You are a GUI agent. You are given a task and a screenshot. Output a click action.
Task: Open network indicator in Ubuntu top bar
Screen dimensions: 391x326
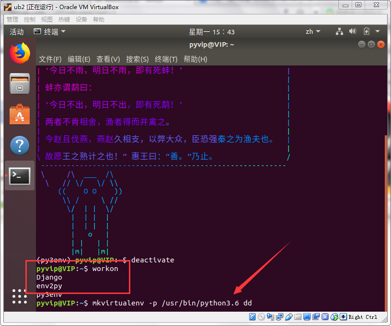click(x=339, y=32)
